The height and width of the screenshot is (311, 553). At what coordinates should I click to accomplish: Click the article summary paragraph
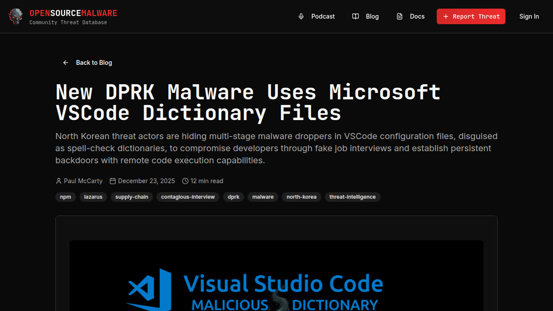coord(276,148)
